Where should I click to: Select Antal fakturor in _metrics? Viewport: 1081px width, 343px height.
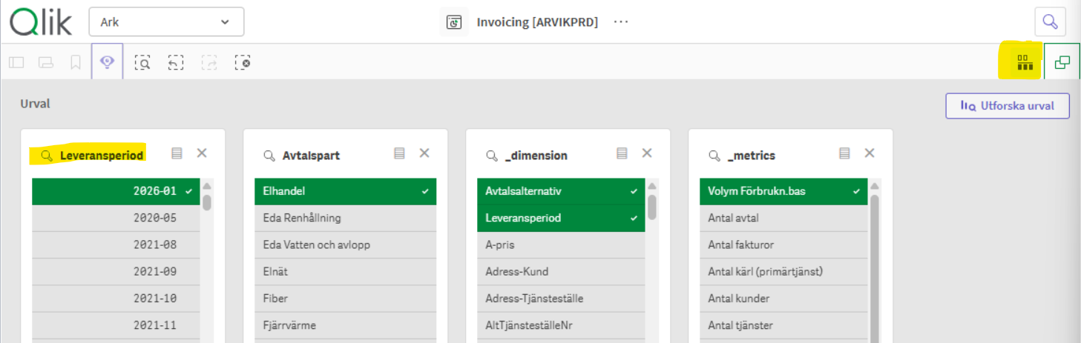click(x=783, y=244)
